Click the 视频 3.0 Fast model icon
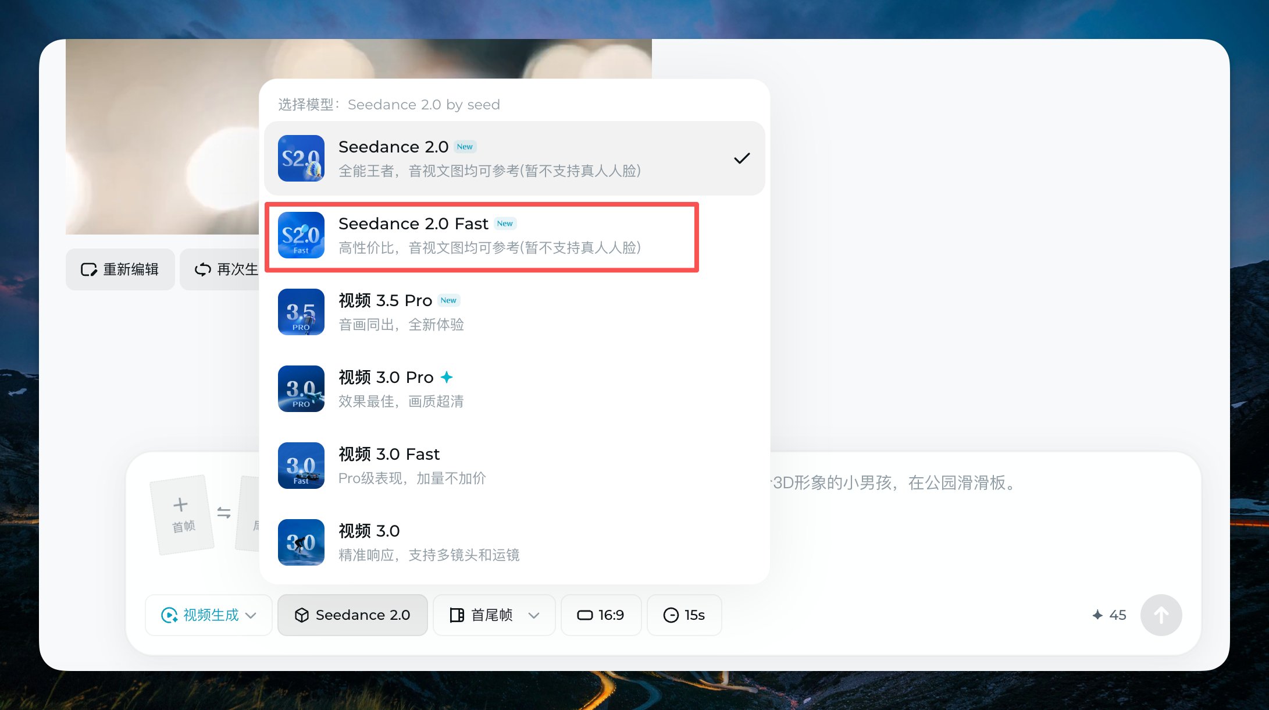 coord(301,466)
